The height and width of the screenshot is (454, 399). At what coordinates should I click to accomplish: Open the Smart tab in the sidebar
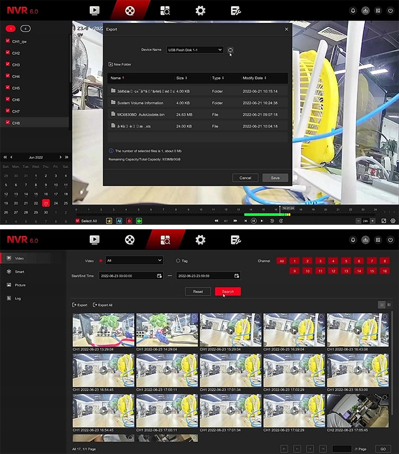point(19,272)
